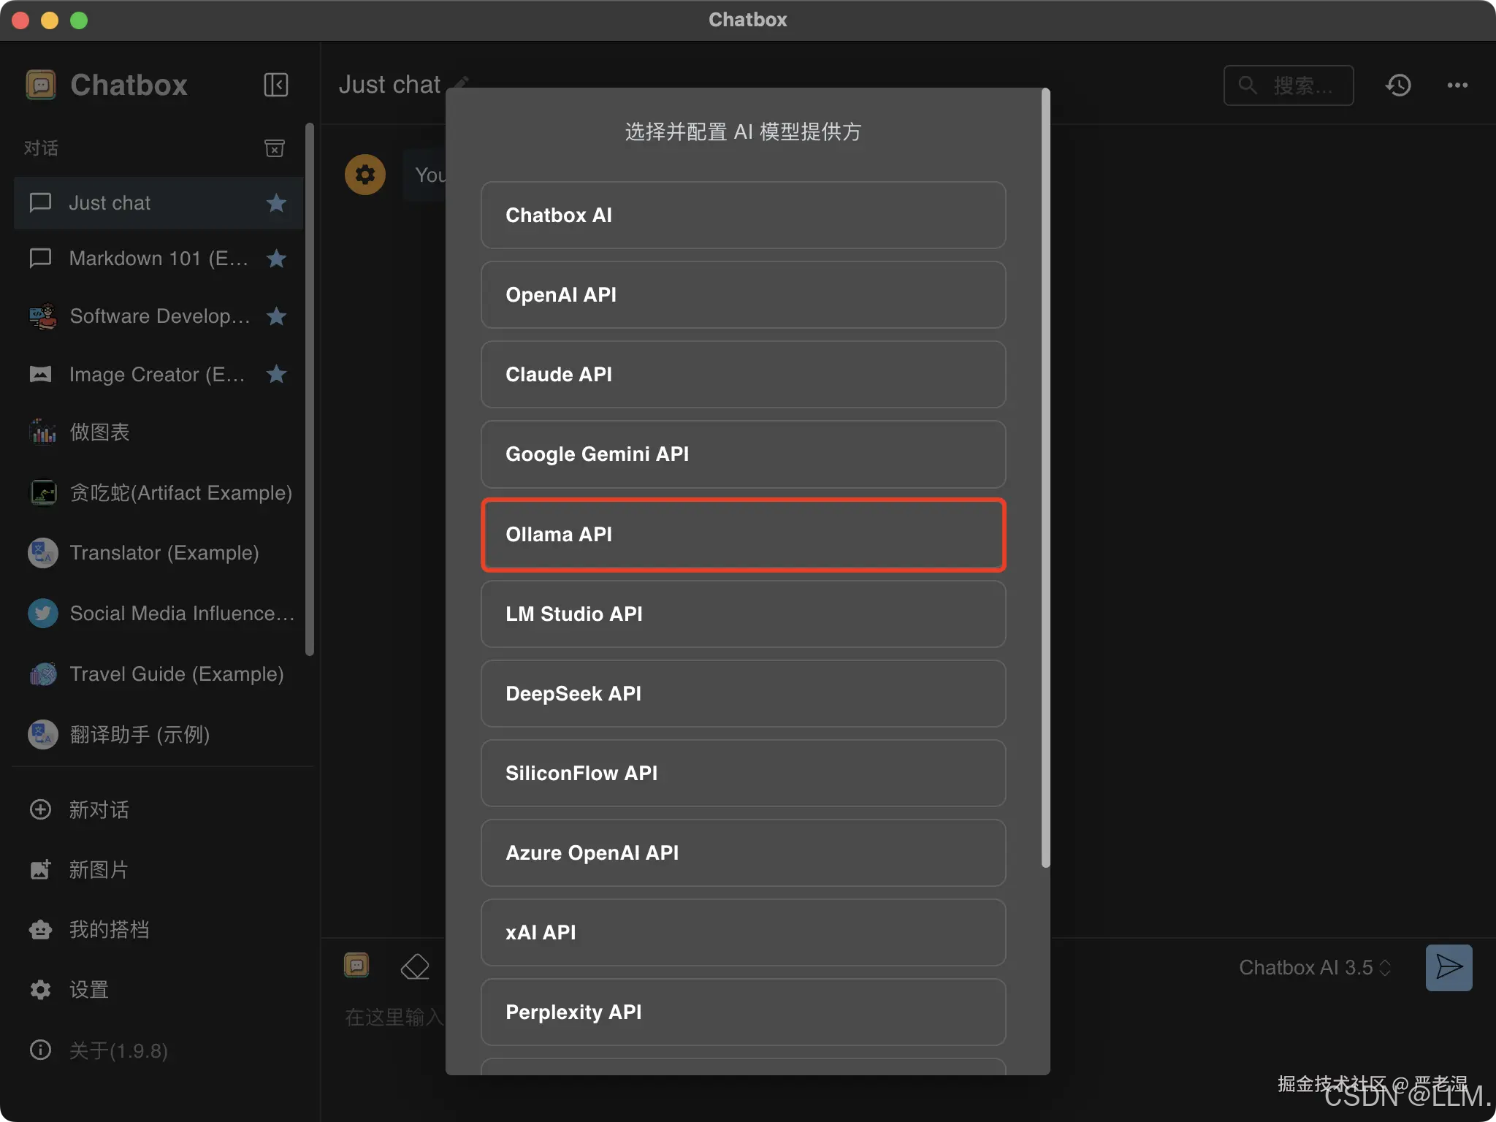
Task: Click the pencil icon beside Just chat title
Action: 462,82
